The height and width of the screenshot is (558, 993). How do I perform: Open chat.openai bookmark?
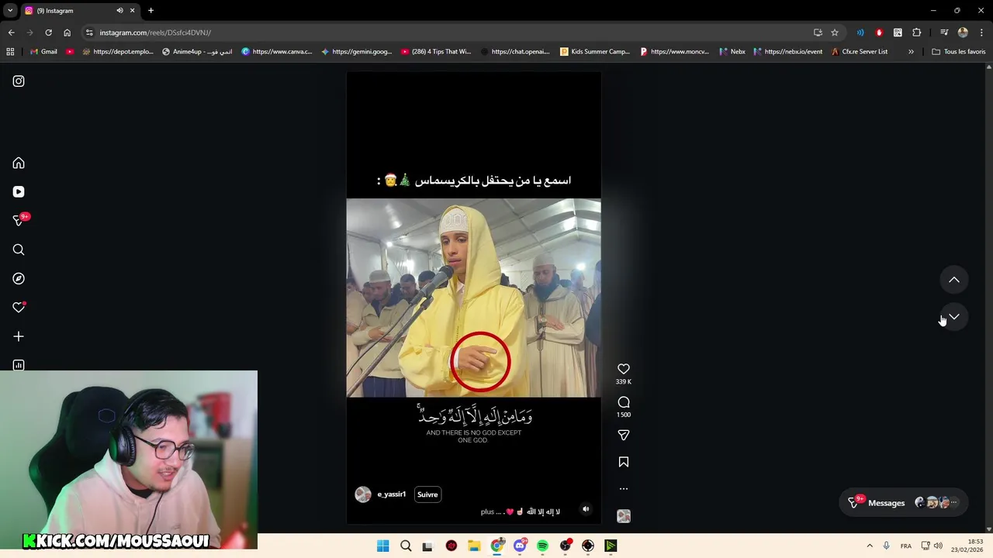tap(515, 52)
